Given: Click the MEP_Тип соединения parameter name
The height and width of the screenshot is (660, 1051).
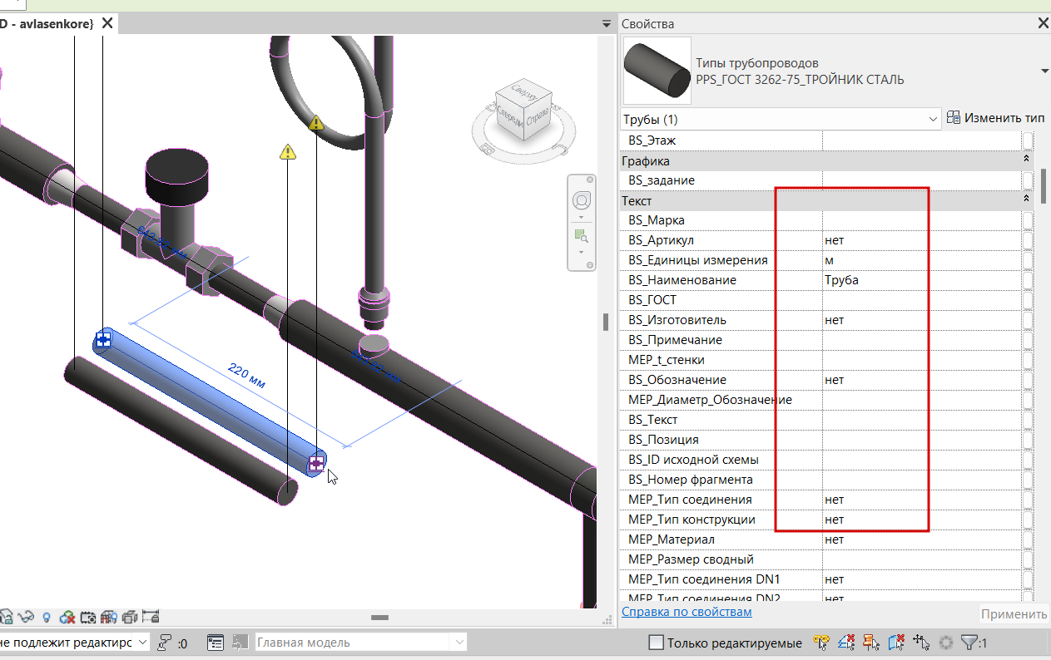Looking at the screenshot, I should (x=690, y=500).
